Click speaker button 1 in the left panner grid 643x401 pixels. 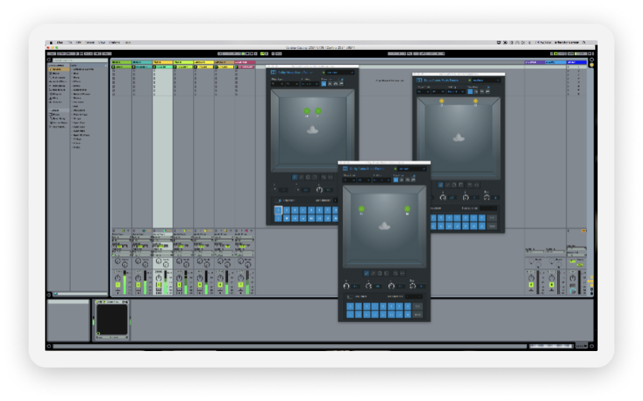click(279, 210)
